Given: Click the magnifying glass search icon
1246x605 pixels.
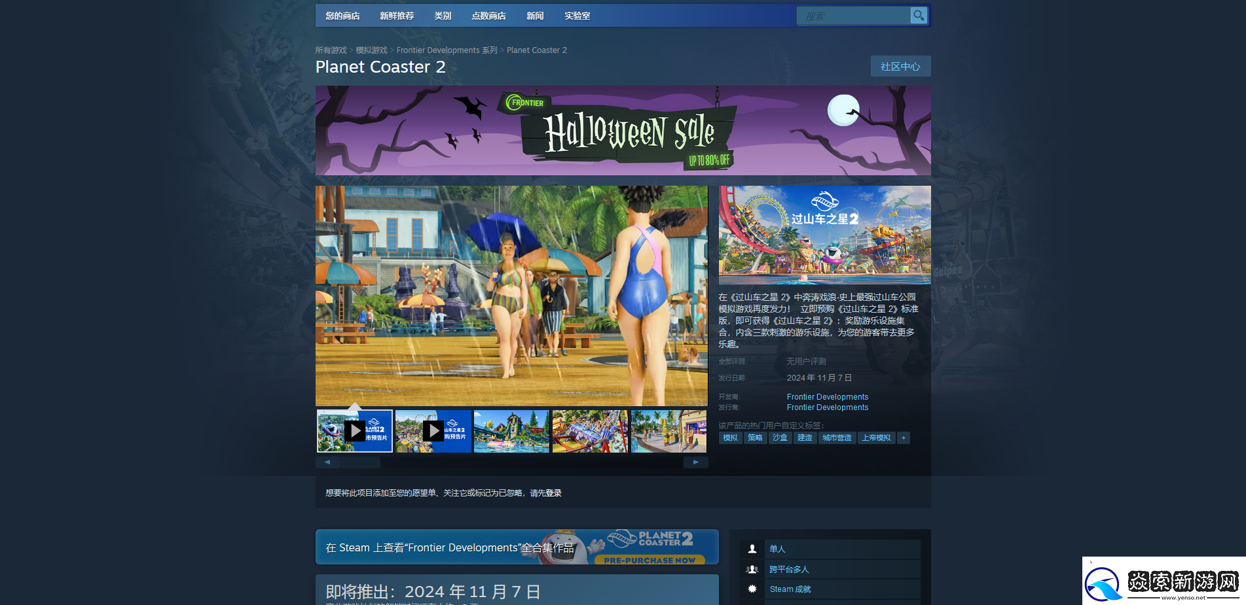Looking at the screenshot, I should click(x=919, y=16).
